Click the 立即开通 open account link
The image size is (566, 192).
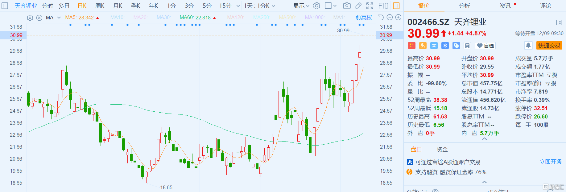click(551, 162)
